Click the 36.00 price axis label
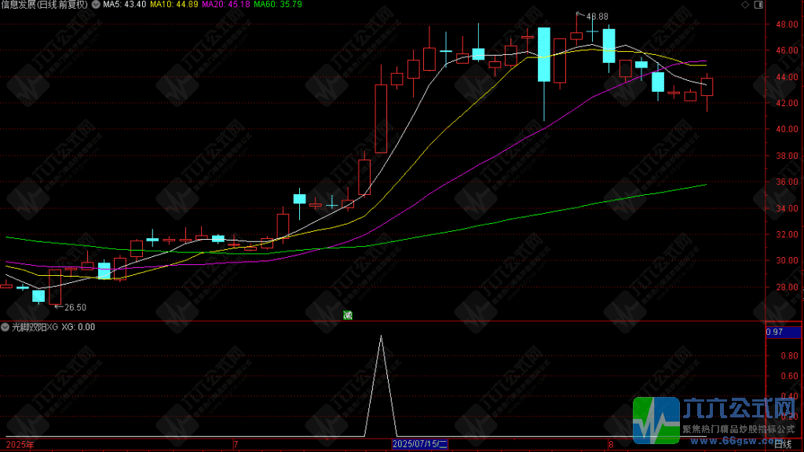This screenshot has height=452, width=804. pyautogui.click(x=787, y=182)
